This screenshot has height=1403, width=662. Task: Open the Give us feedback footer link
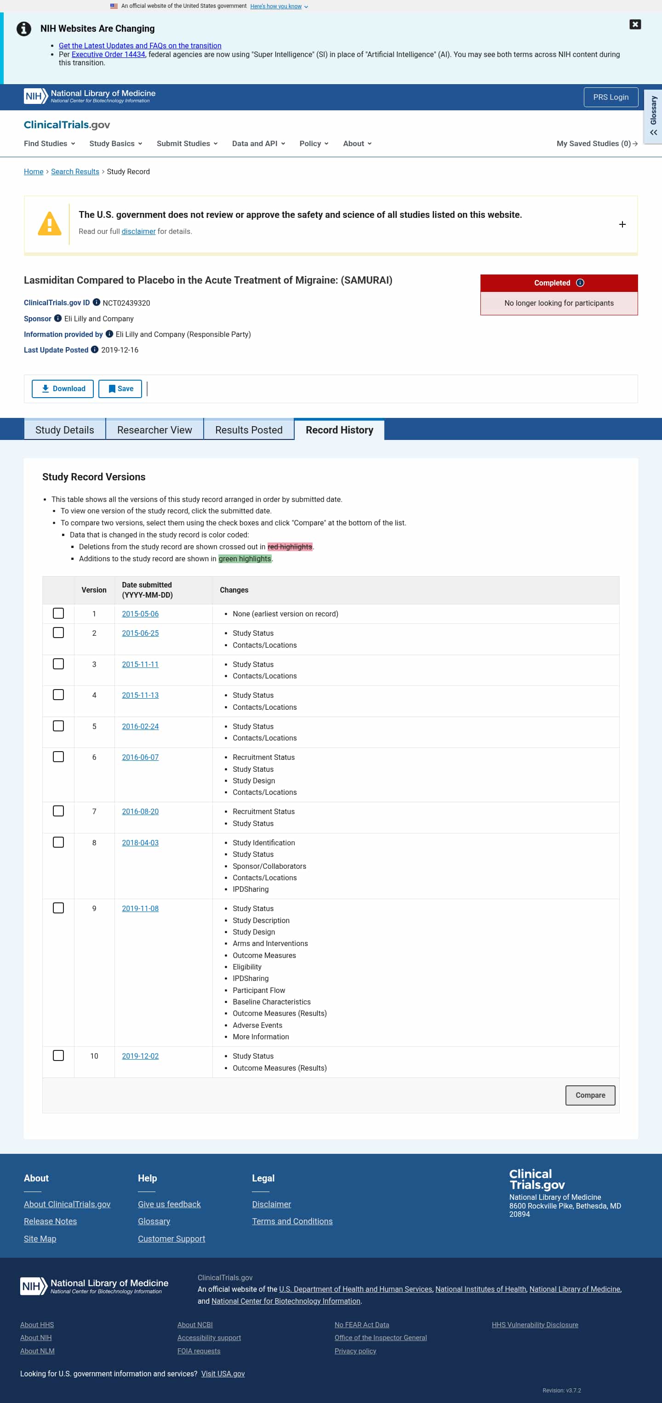tap(170, 1204)
